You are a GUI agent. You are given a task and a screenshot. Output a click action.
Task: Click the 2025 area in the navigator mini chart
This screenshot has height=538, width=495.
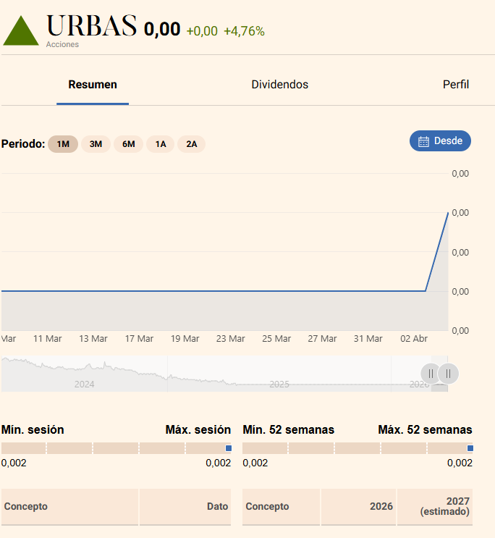tap(279, 383)
